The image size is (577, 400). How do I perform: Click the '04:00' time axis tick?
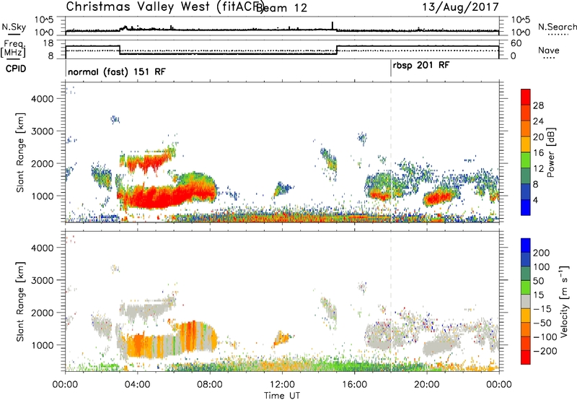[x=137, y=385]
